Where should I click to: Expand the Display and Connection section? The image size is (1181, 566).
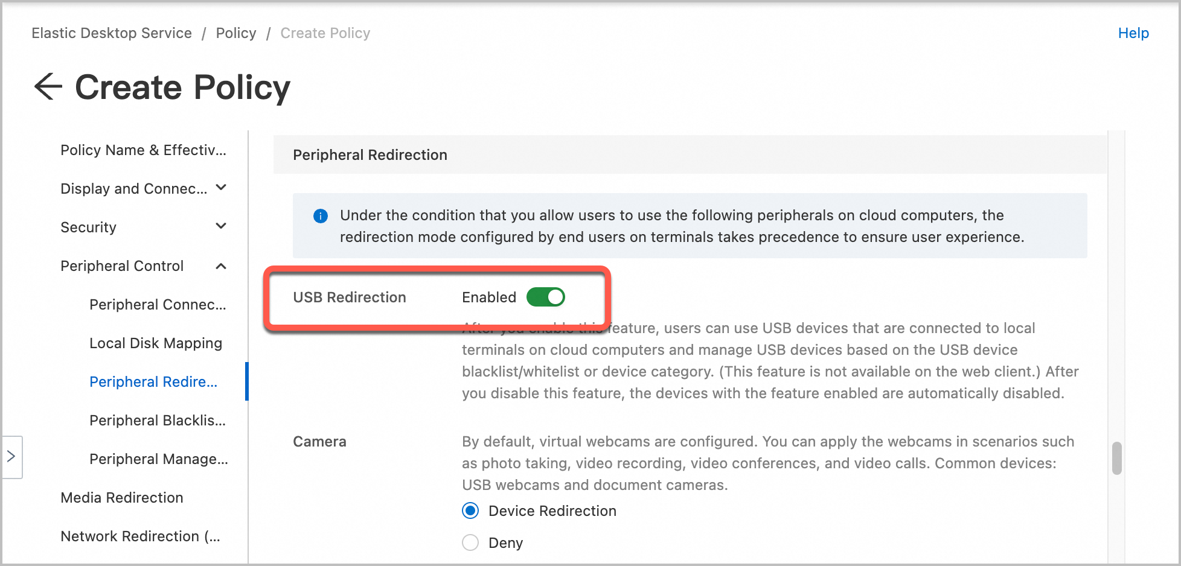(x=222, y=188)
